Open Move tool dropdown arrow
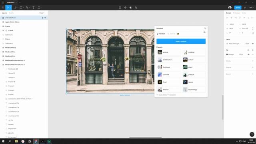 [10, 8]
